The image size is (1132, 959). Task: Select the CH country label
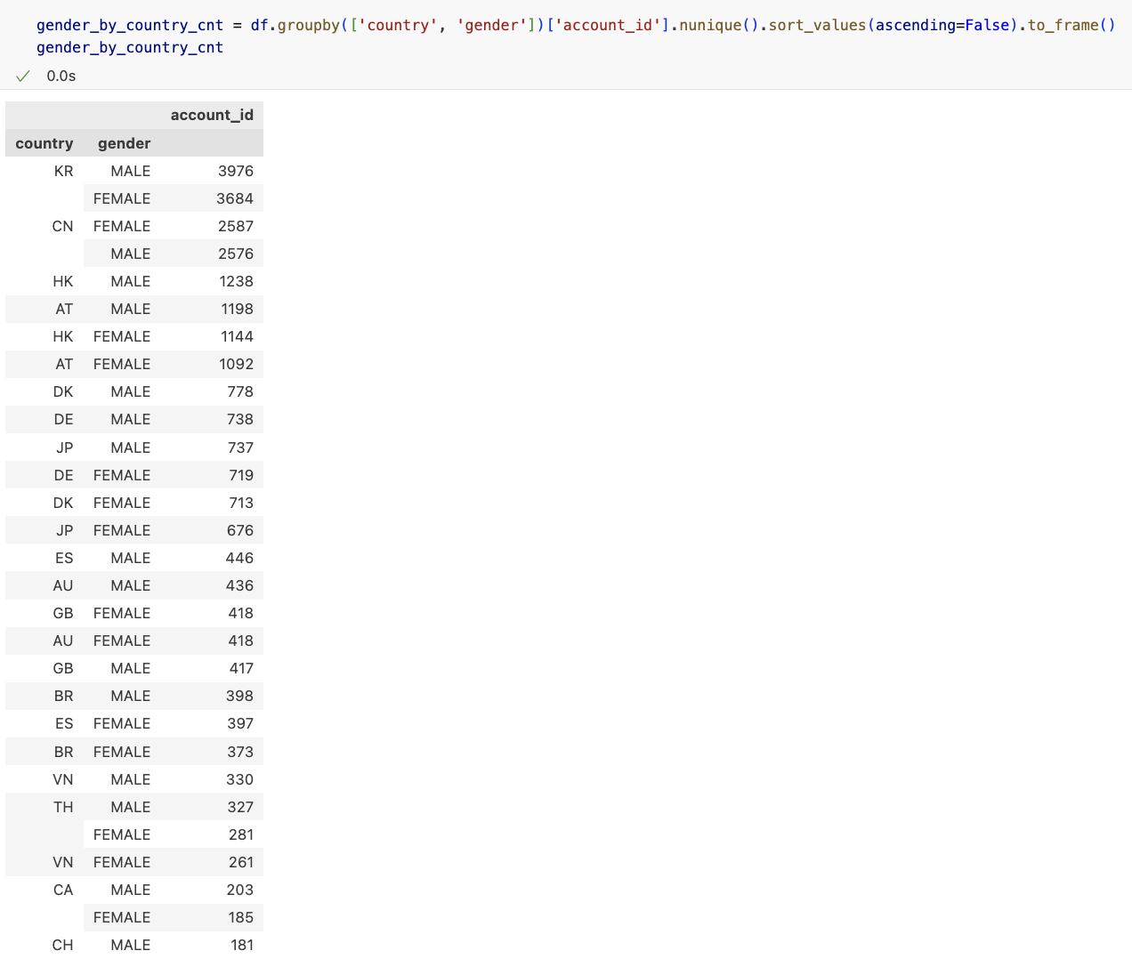(63, 945)
